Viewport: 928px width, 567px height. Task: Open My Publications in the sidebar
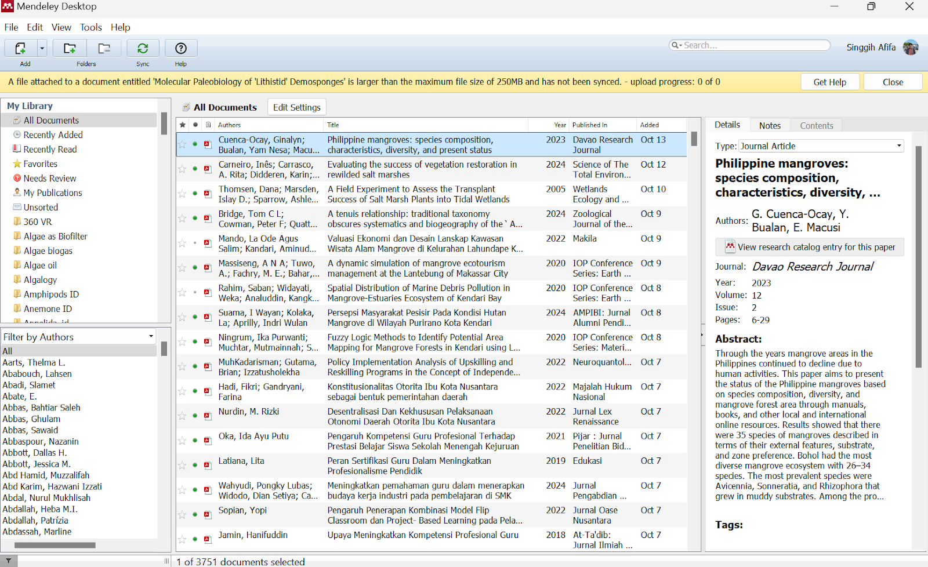(52, 192)
